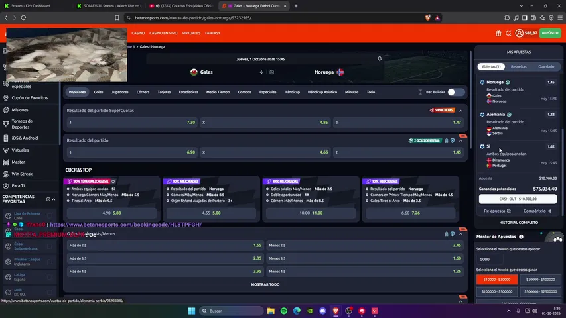Select the $30000 - $100000 win range
The width and height of the screenshot is (566, 318).
tap(540, 280)
